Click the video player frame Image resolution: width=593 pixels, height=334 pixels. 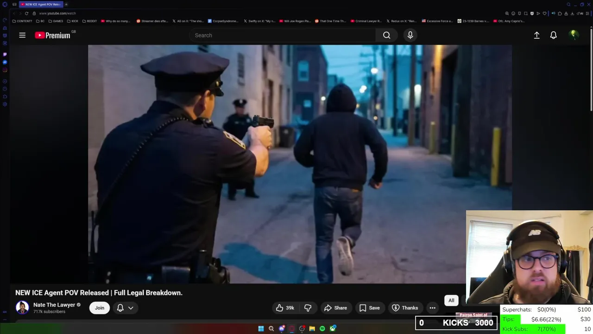[300, 164]
